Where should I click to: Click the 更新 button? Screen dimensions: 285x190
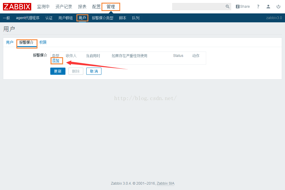(58, 71)
